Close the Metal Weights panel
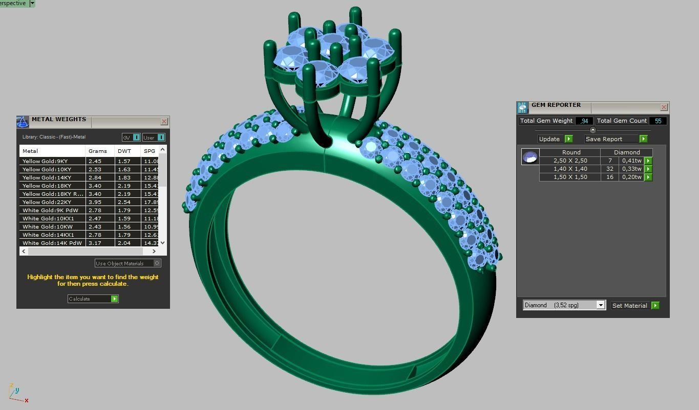 (x=164, y=122)
